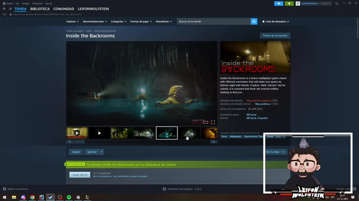Expand the Explorar dropdown
The height and width of the screenshot is (201, 359).
(x=72, y=21)
